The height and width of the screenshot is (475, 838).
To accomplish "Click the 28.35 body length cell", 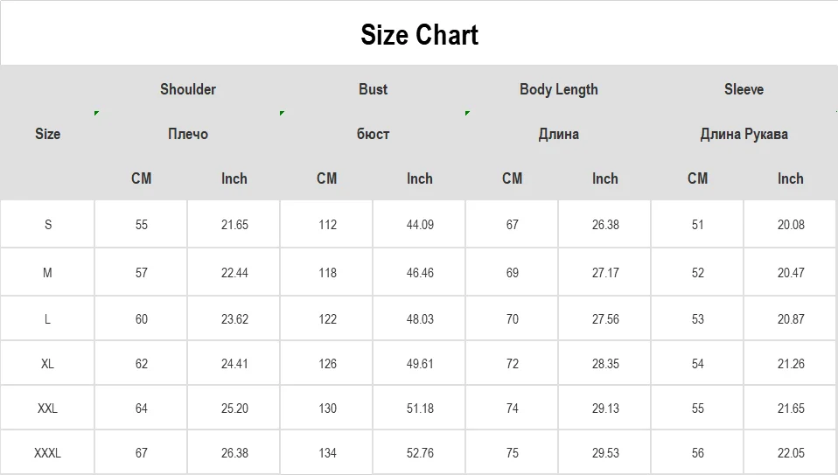I will 605,363.
